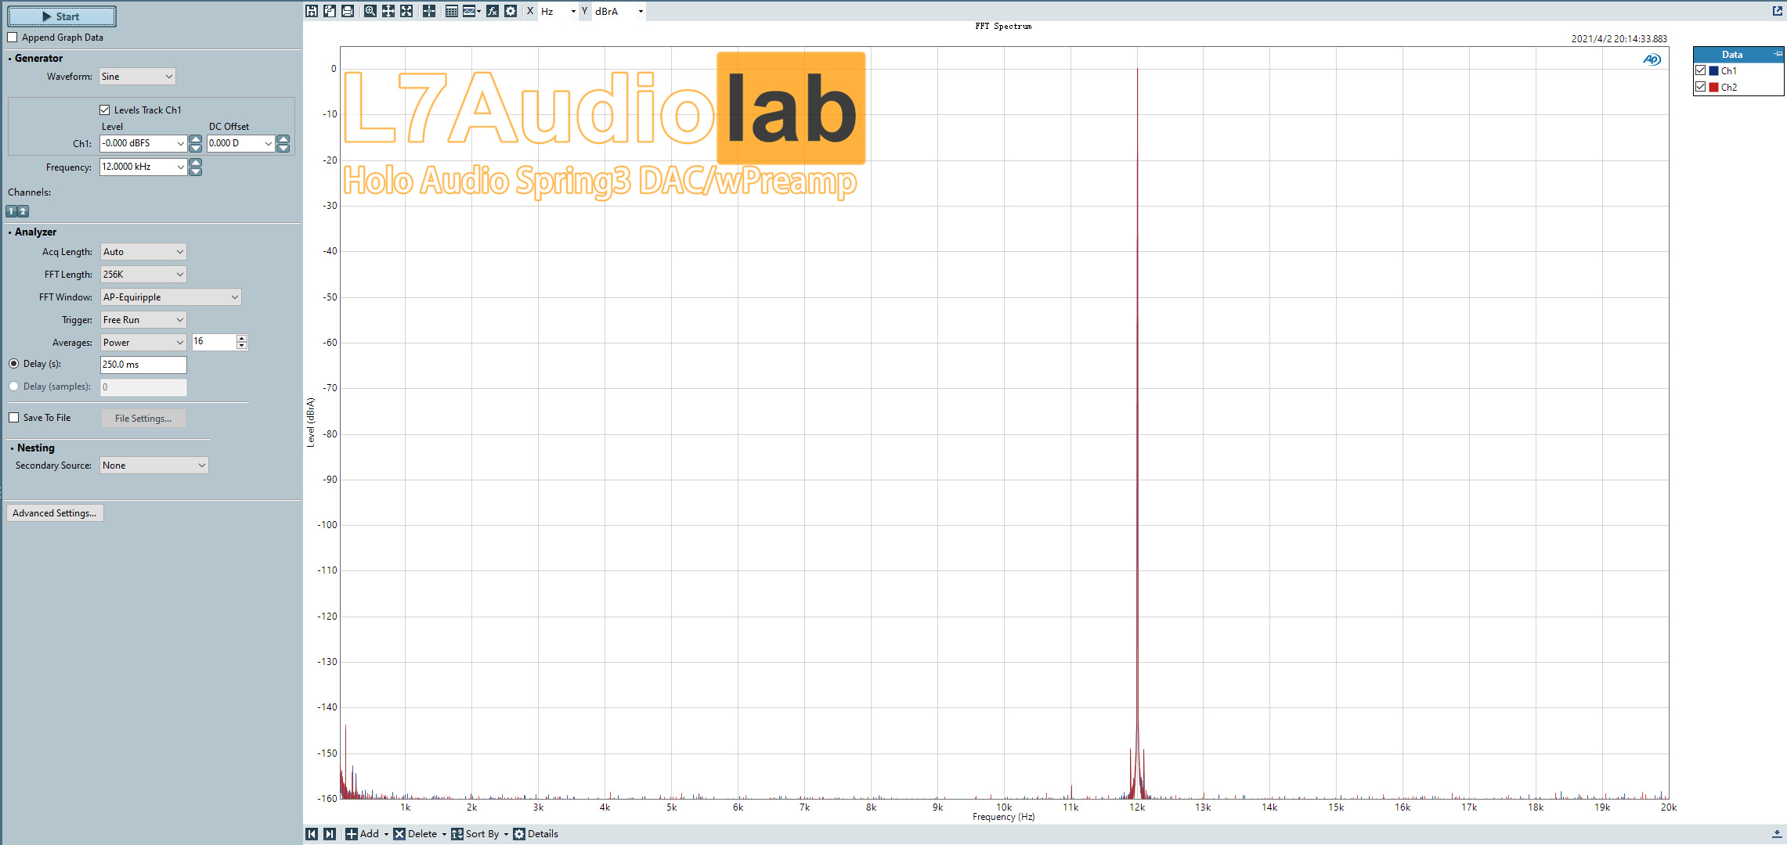The image size is (1787, 845).
Task: Click the Ch2 red color swatch
Action: pos(1713,87)
